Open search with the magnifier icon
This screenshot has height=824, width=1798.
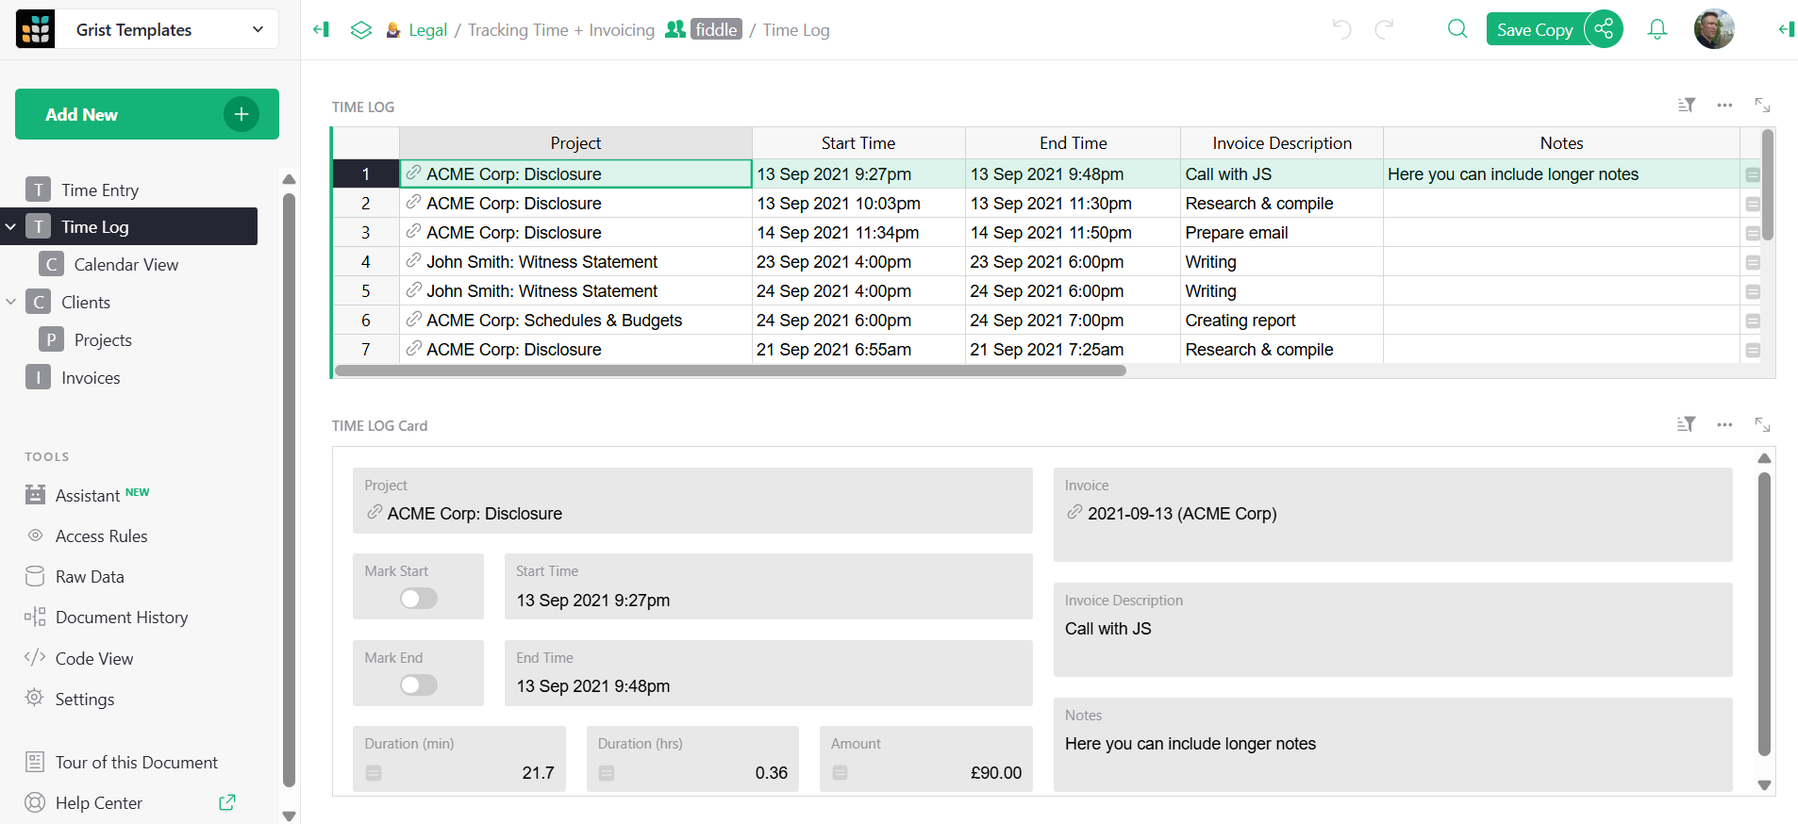click(x=1457, y=29)
